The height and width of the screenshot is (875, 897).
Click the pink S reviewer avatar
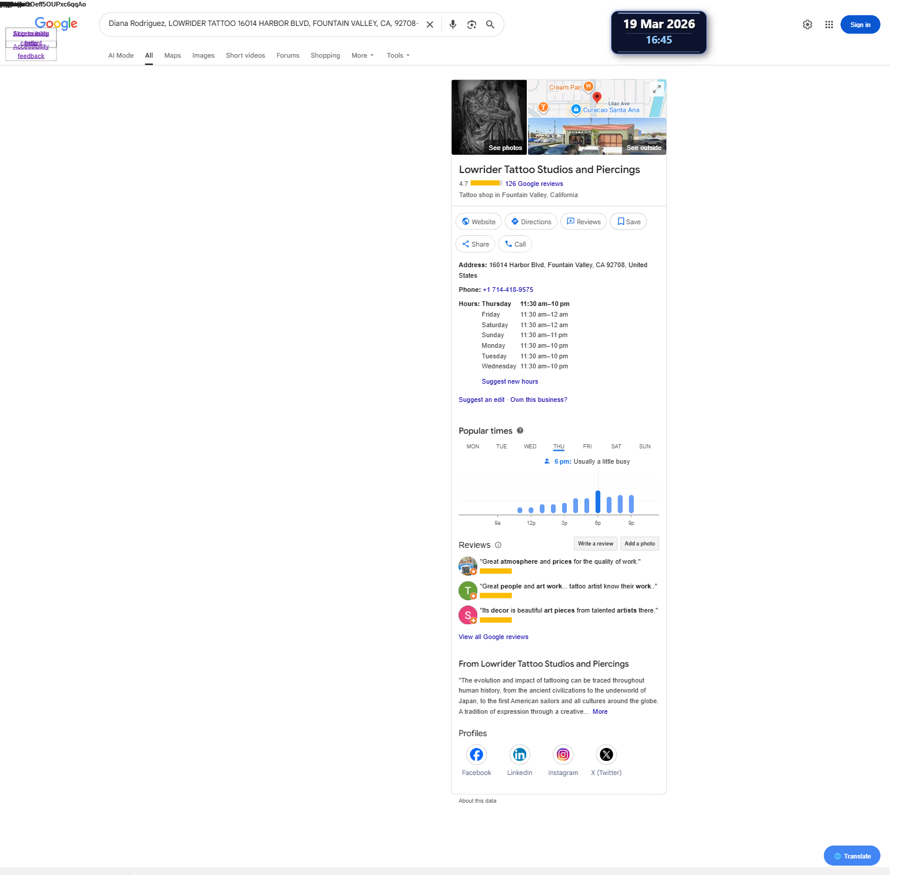(468, 615)
